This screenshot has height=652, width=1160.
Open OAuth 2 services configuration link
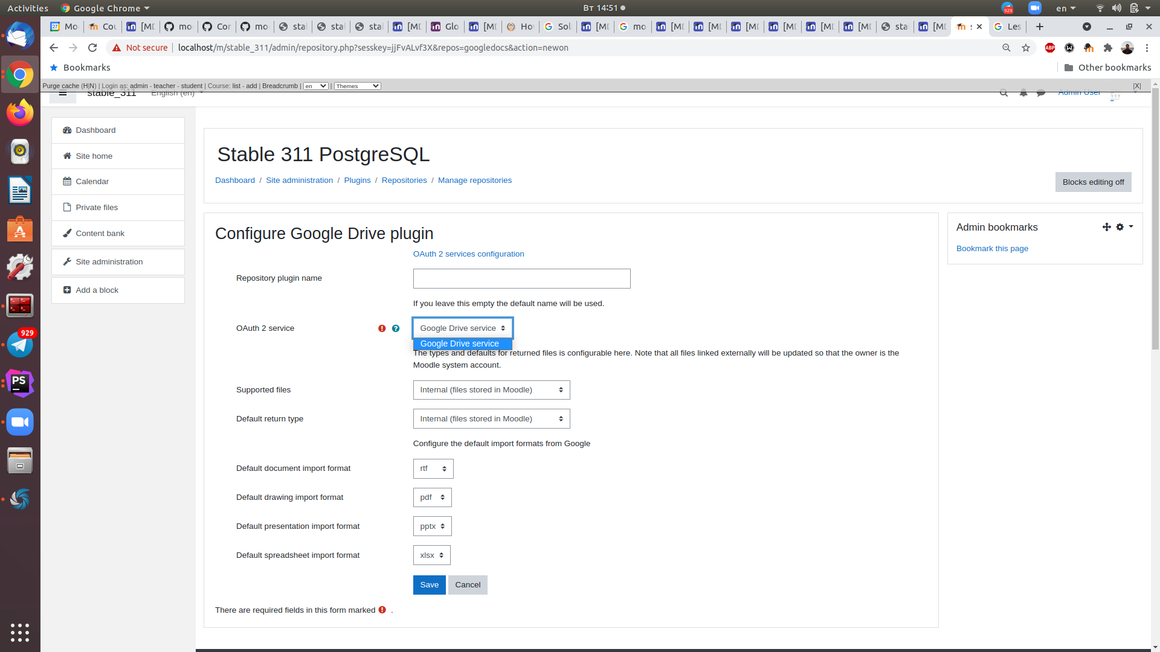pos(468,254)
